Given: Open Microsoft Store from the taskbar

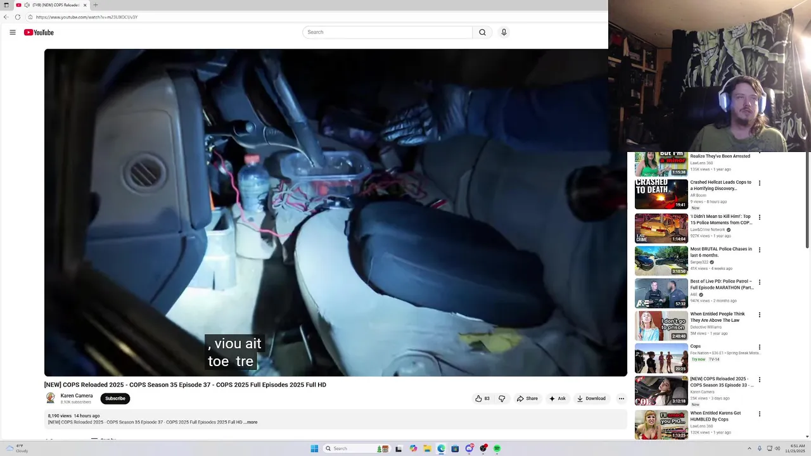Looking at the screenshot, I should tap(455, 448).
